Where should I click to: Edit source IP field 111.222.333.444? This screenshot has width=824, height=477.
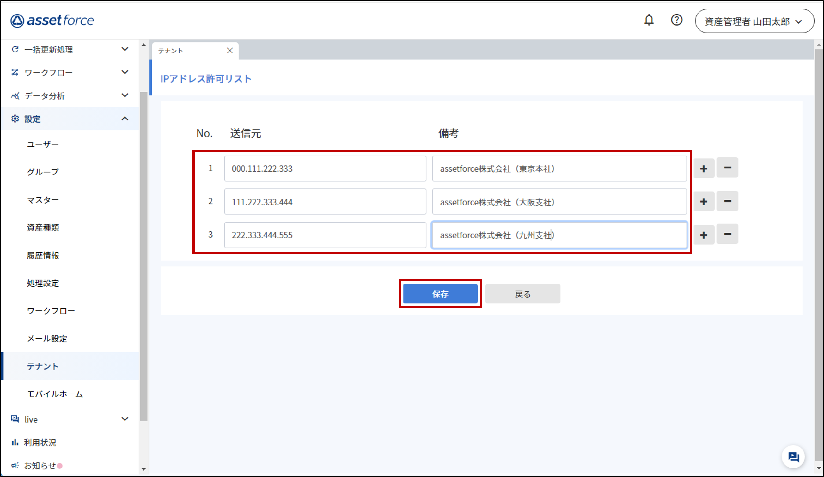pos(325,202)
